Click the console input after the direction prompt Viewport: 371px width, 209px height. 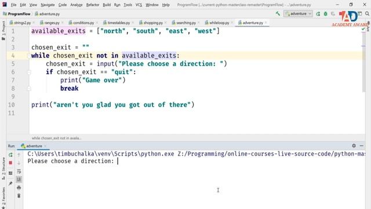(x=118, y=161)
